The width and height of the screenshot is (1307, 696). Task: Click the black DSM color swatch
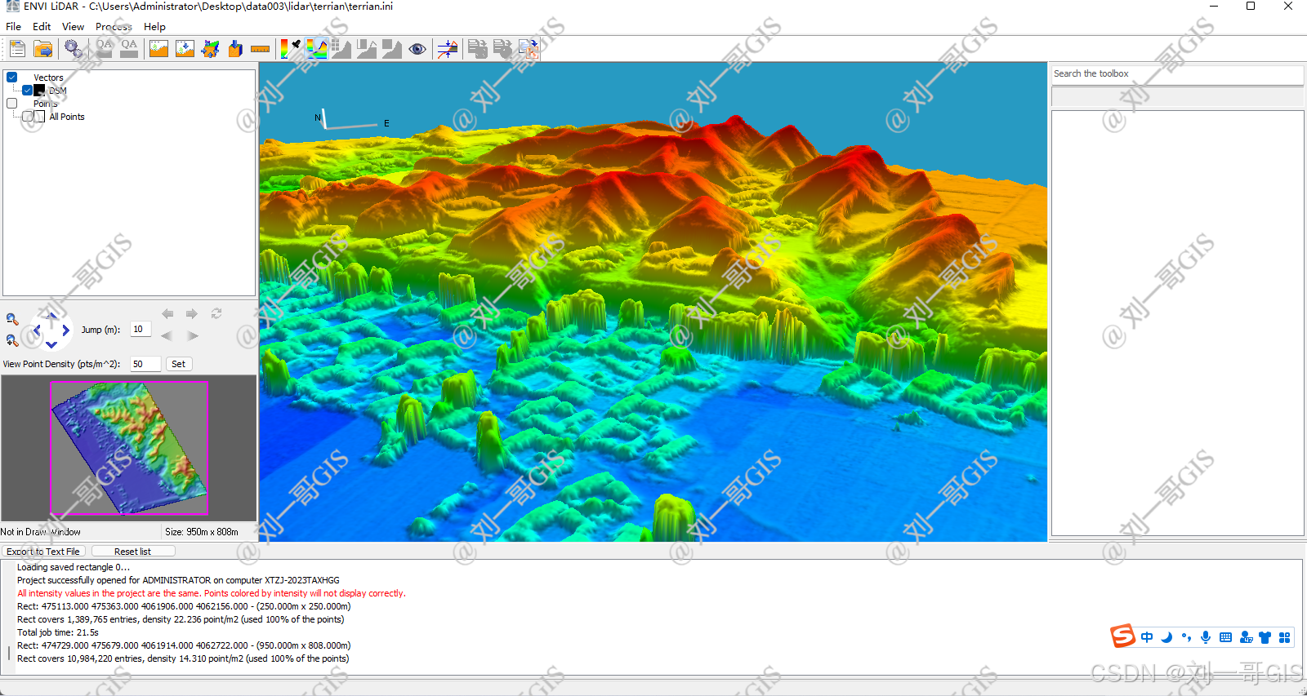point(39,91)
